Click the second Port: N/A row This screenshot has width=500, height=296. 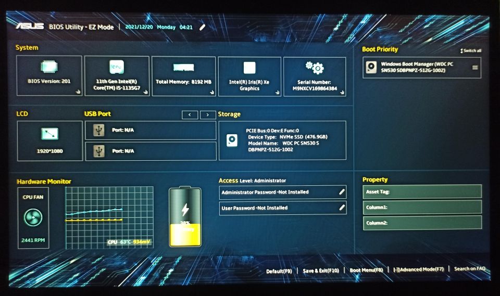click(151, 151)
